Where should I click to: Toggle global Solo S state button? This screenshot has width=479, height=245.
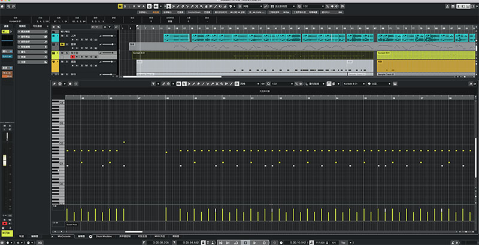[x=125, y=6]
